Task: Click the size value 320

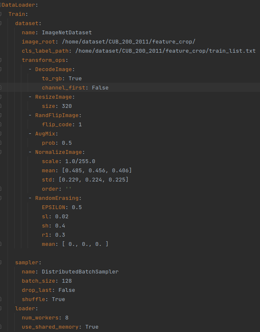Action: click(x=67, y=106)
